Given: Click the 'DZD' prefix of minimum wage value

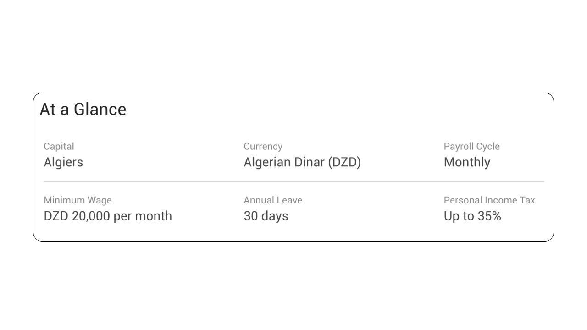Looking at the screenshot, I should [x=56, y=216].
